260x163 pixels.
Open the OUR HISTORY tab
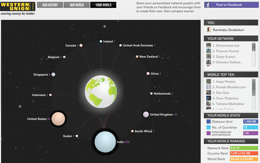[x=50, y=5]
